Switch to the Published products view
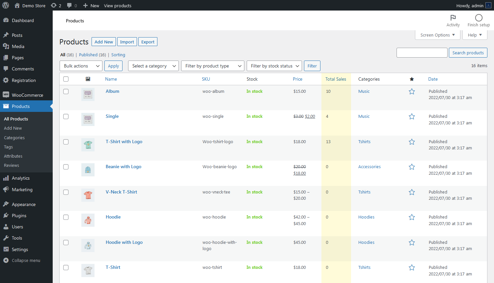Viewport: 494px width, 283px height. pos(88,55)
